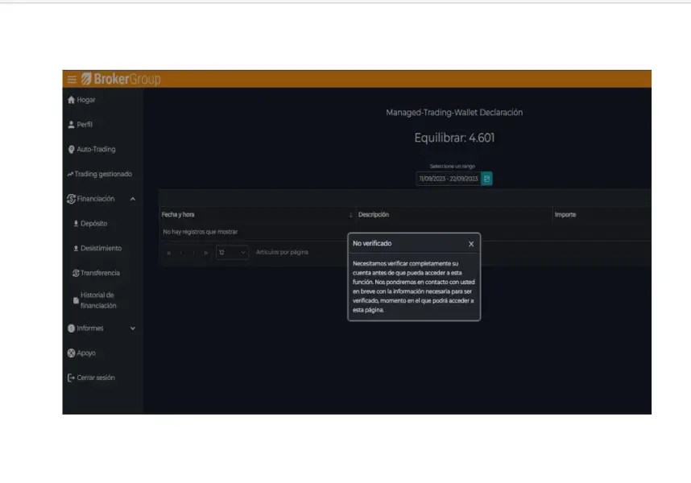
Task: Click the sort arrow in Fecha y hora column
Action: coord(350,215)
